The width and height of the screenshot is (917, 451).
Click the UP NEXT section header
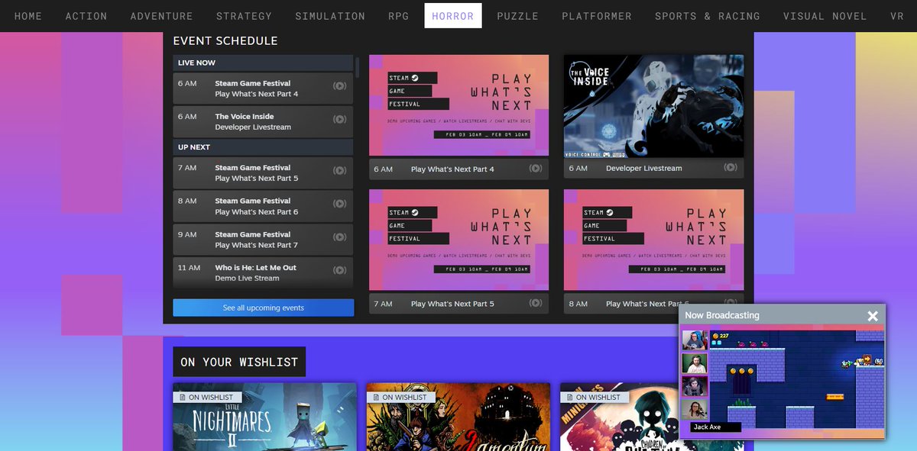pyautogui.click(x=263, y=147)
